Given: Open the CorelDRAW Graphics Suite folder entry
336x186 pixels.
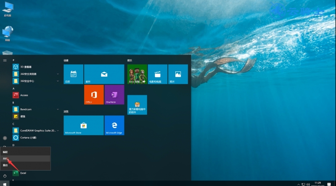Looking at the screenshot, I should coord(35,130).
